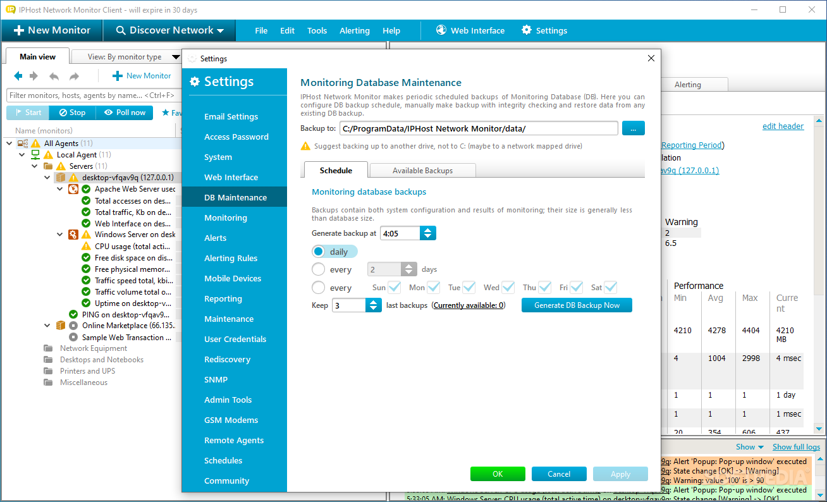827x502 pixels.
Task: Click the Apache Web Server monitor icon
Action: (74, 189)
